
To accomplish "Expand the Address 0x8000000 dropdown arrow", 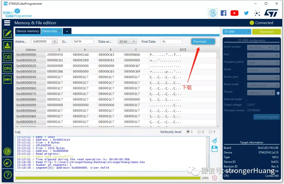I will point(55,41).
